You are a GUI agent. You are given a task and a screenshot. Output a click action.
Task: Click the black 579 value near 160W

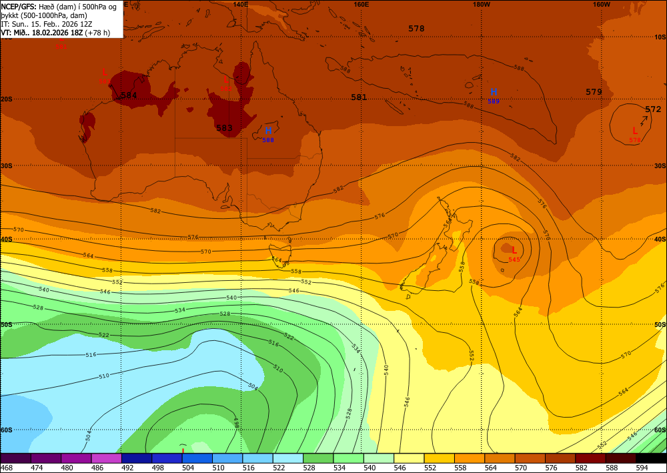[594, 92]
